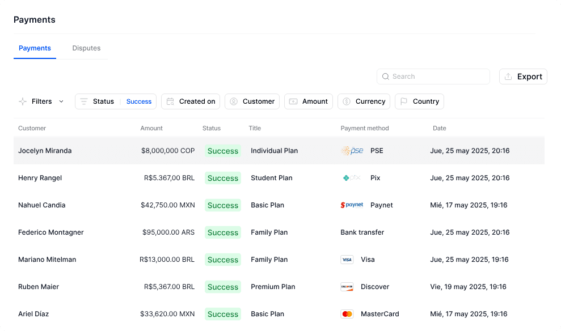
Task: Click the PSE logo in Jocelyn Miranda's row
Action: 352,151
